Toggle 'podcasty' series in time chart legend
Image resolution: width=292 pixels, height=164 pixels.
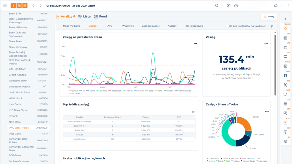75,93
